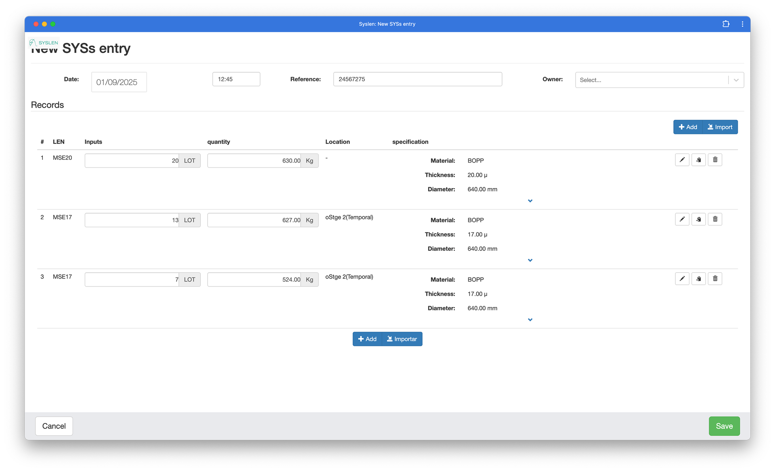Click the top Add button
The height and width of the screenshot is (471, 775).
(688, 127)
